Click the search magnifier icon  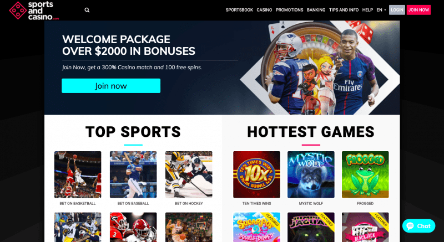tap(87, 10)
